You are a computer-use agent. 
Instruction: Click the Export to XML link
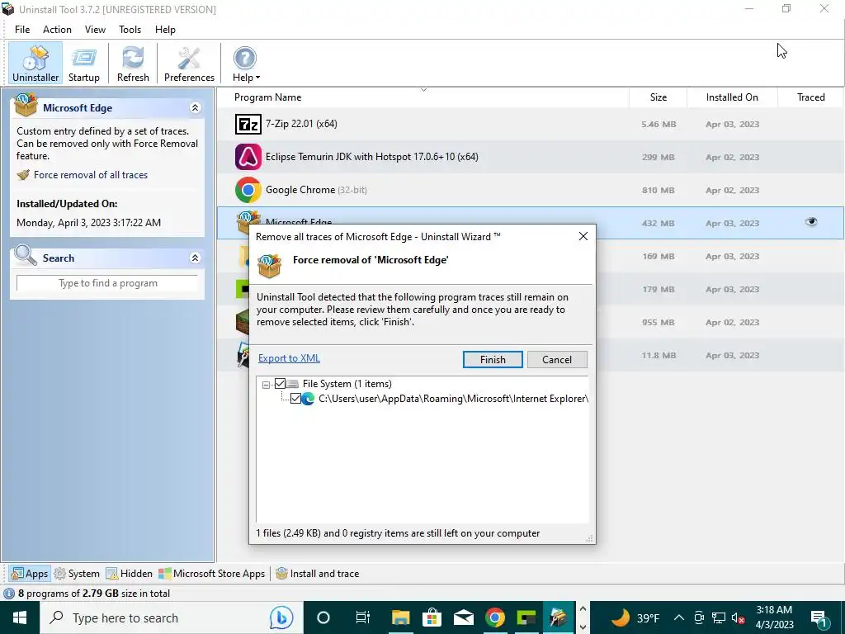pyautogui.click(x=289, y=358)
